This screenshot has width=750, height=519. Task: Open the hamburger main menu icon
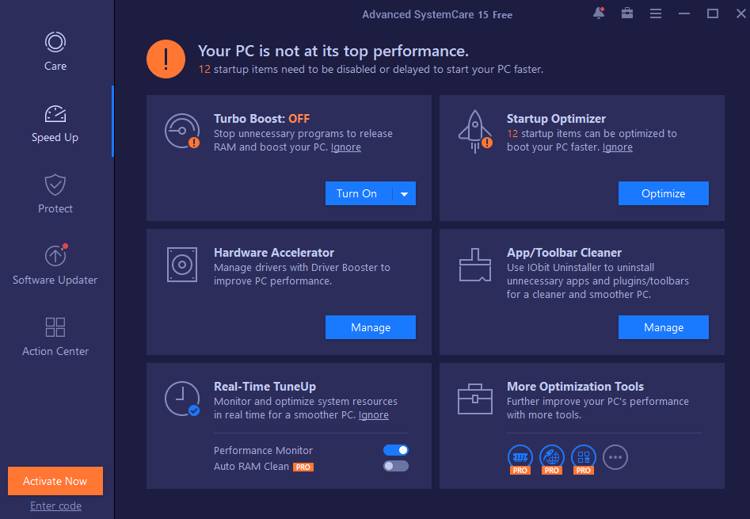(x=655, y=13)
